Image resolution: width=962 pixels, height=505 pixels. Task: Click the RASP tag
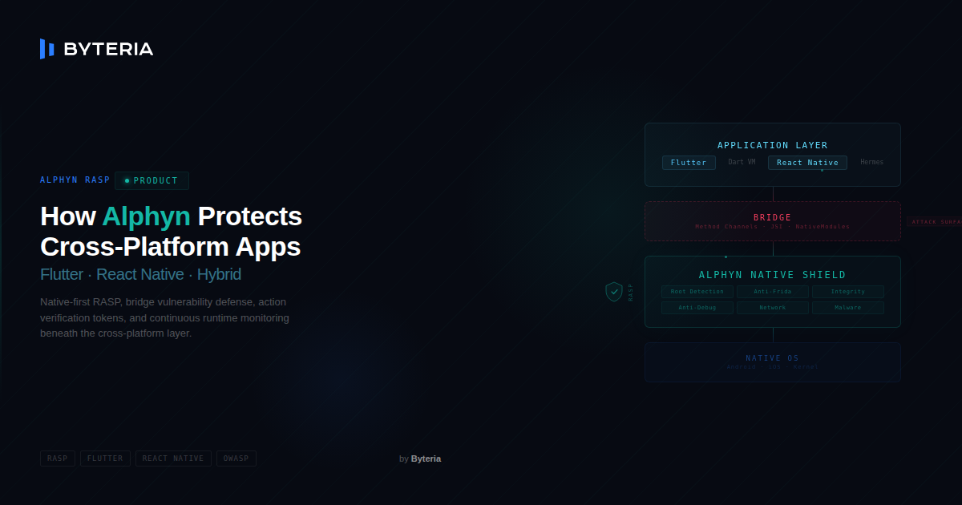58,459
